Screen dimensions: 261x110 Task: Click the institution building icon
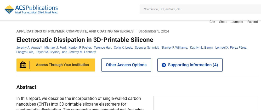pos(23,65)
